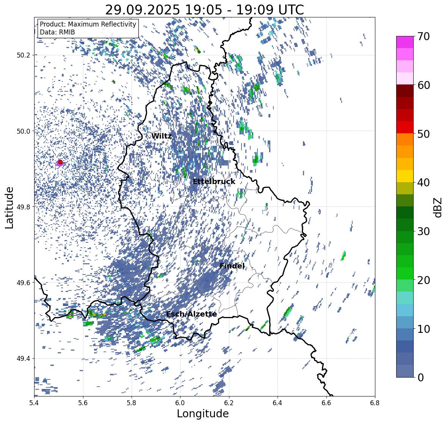
Task: Click the Wiltz location cross marker
Action: tap(163, 142)
